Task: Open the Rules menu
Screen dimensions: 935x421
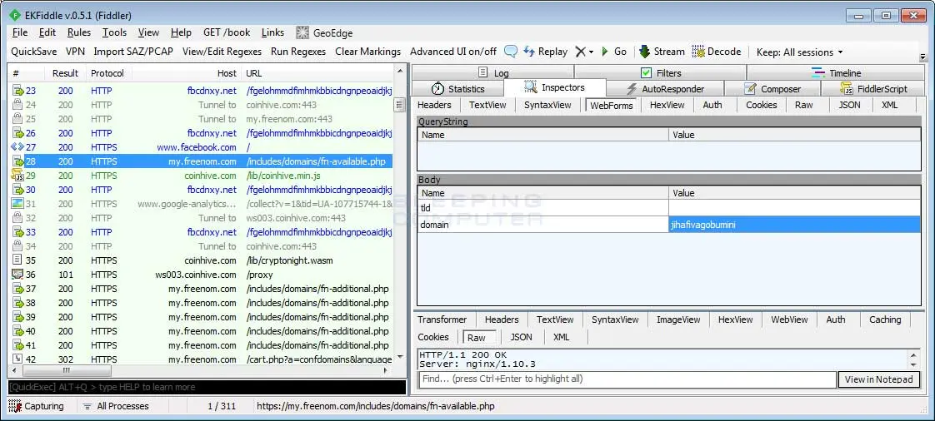Action: pyautogui.click(x=78, y=32)
